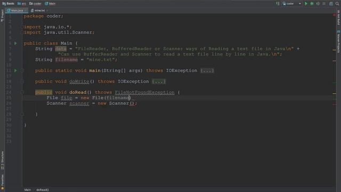Screen dimensions: 341x192
Task: Click the filename field variable on line 9
Action: click(66, 60)
